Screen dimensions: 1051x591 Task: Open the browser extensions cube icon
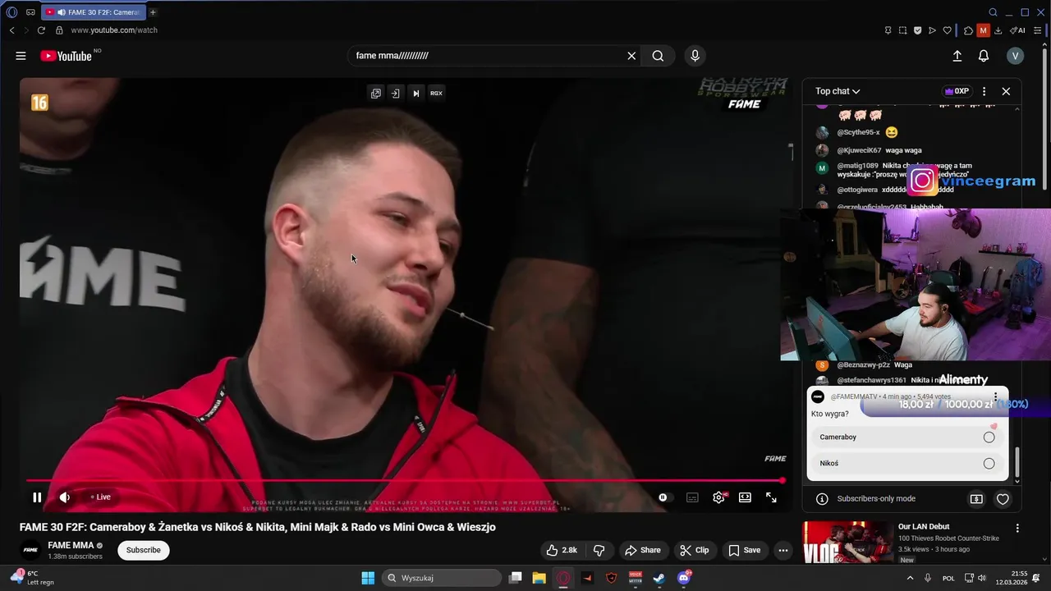[968, 30]
